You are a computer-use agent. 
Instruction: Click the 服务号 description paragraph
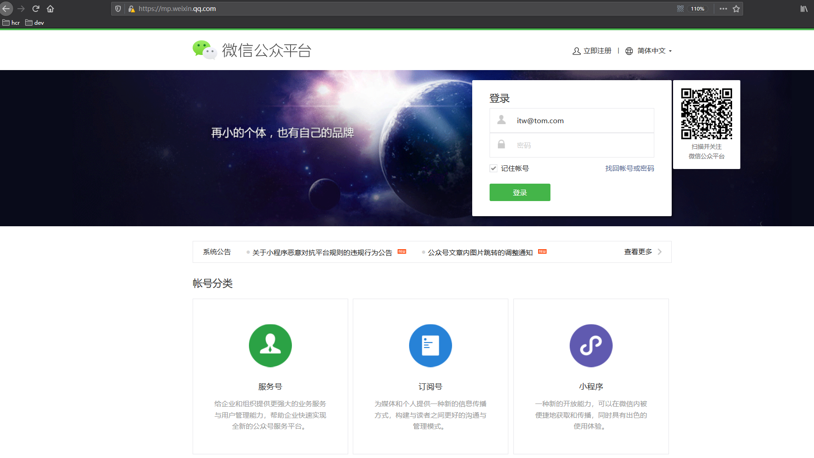coord(270,415)
